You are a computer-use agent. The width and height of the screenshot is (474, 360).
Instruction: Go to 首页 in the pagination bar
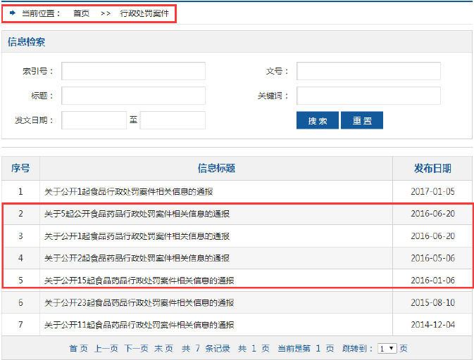78,349
